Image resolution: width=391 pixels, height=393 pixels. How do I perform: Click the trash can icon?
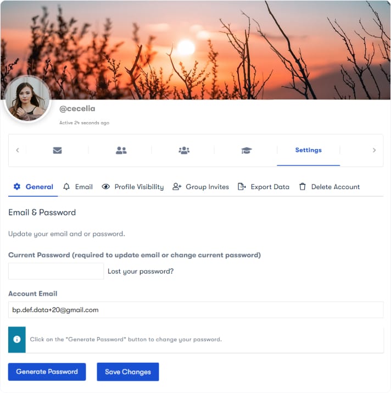[x=303, y=186]
